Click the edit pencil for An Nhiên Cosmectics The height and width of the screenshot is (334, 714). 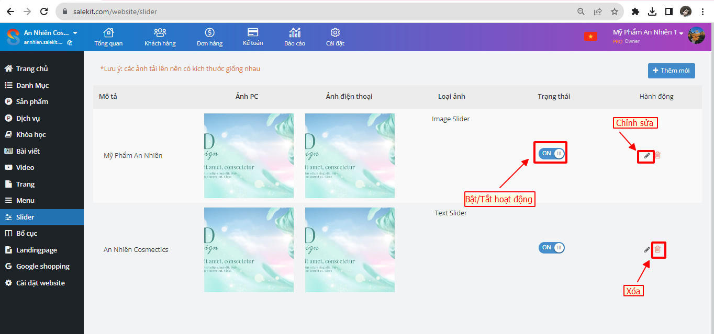tap(647, 249)
